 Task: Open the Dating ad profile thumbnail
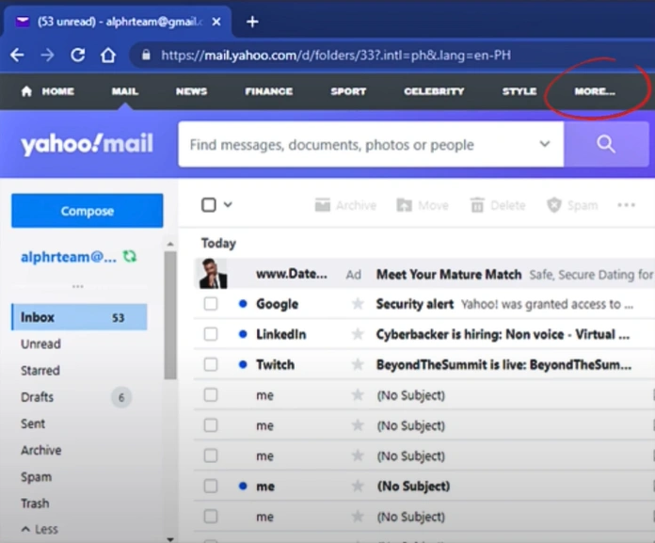tap(213, 274)
